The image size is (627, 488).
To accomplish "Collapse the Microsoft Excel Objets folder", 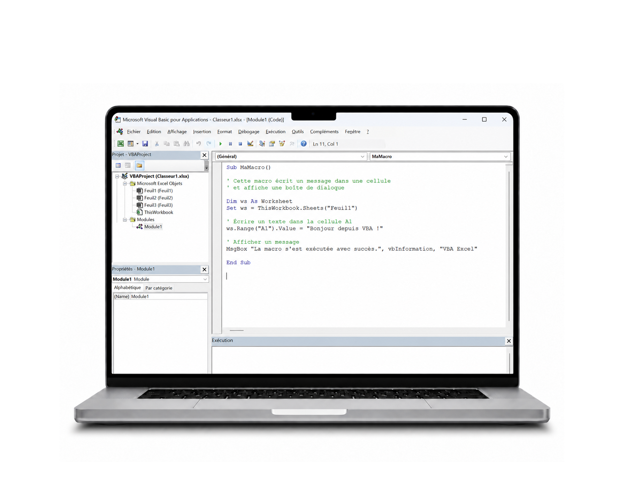I will [x=125, y=184].
